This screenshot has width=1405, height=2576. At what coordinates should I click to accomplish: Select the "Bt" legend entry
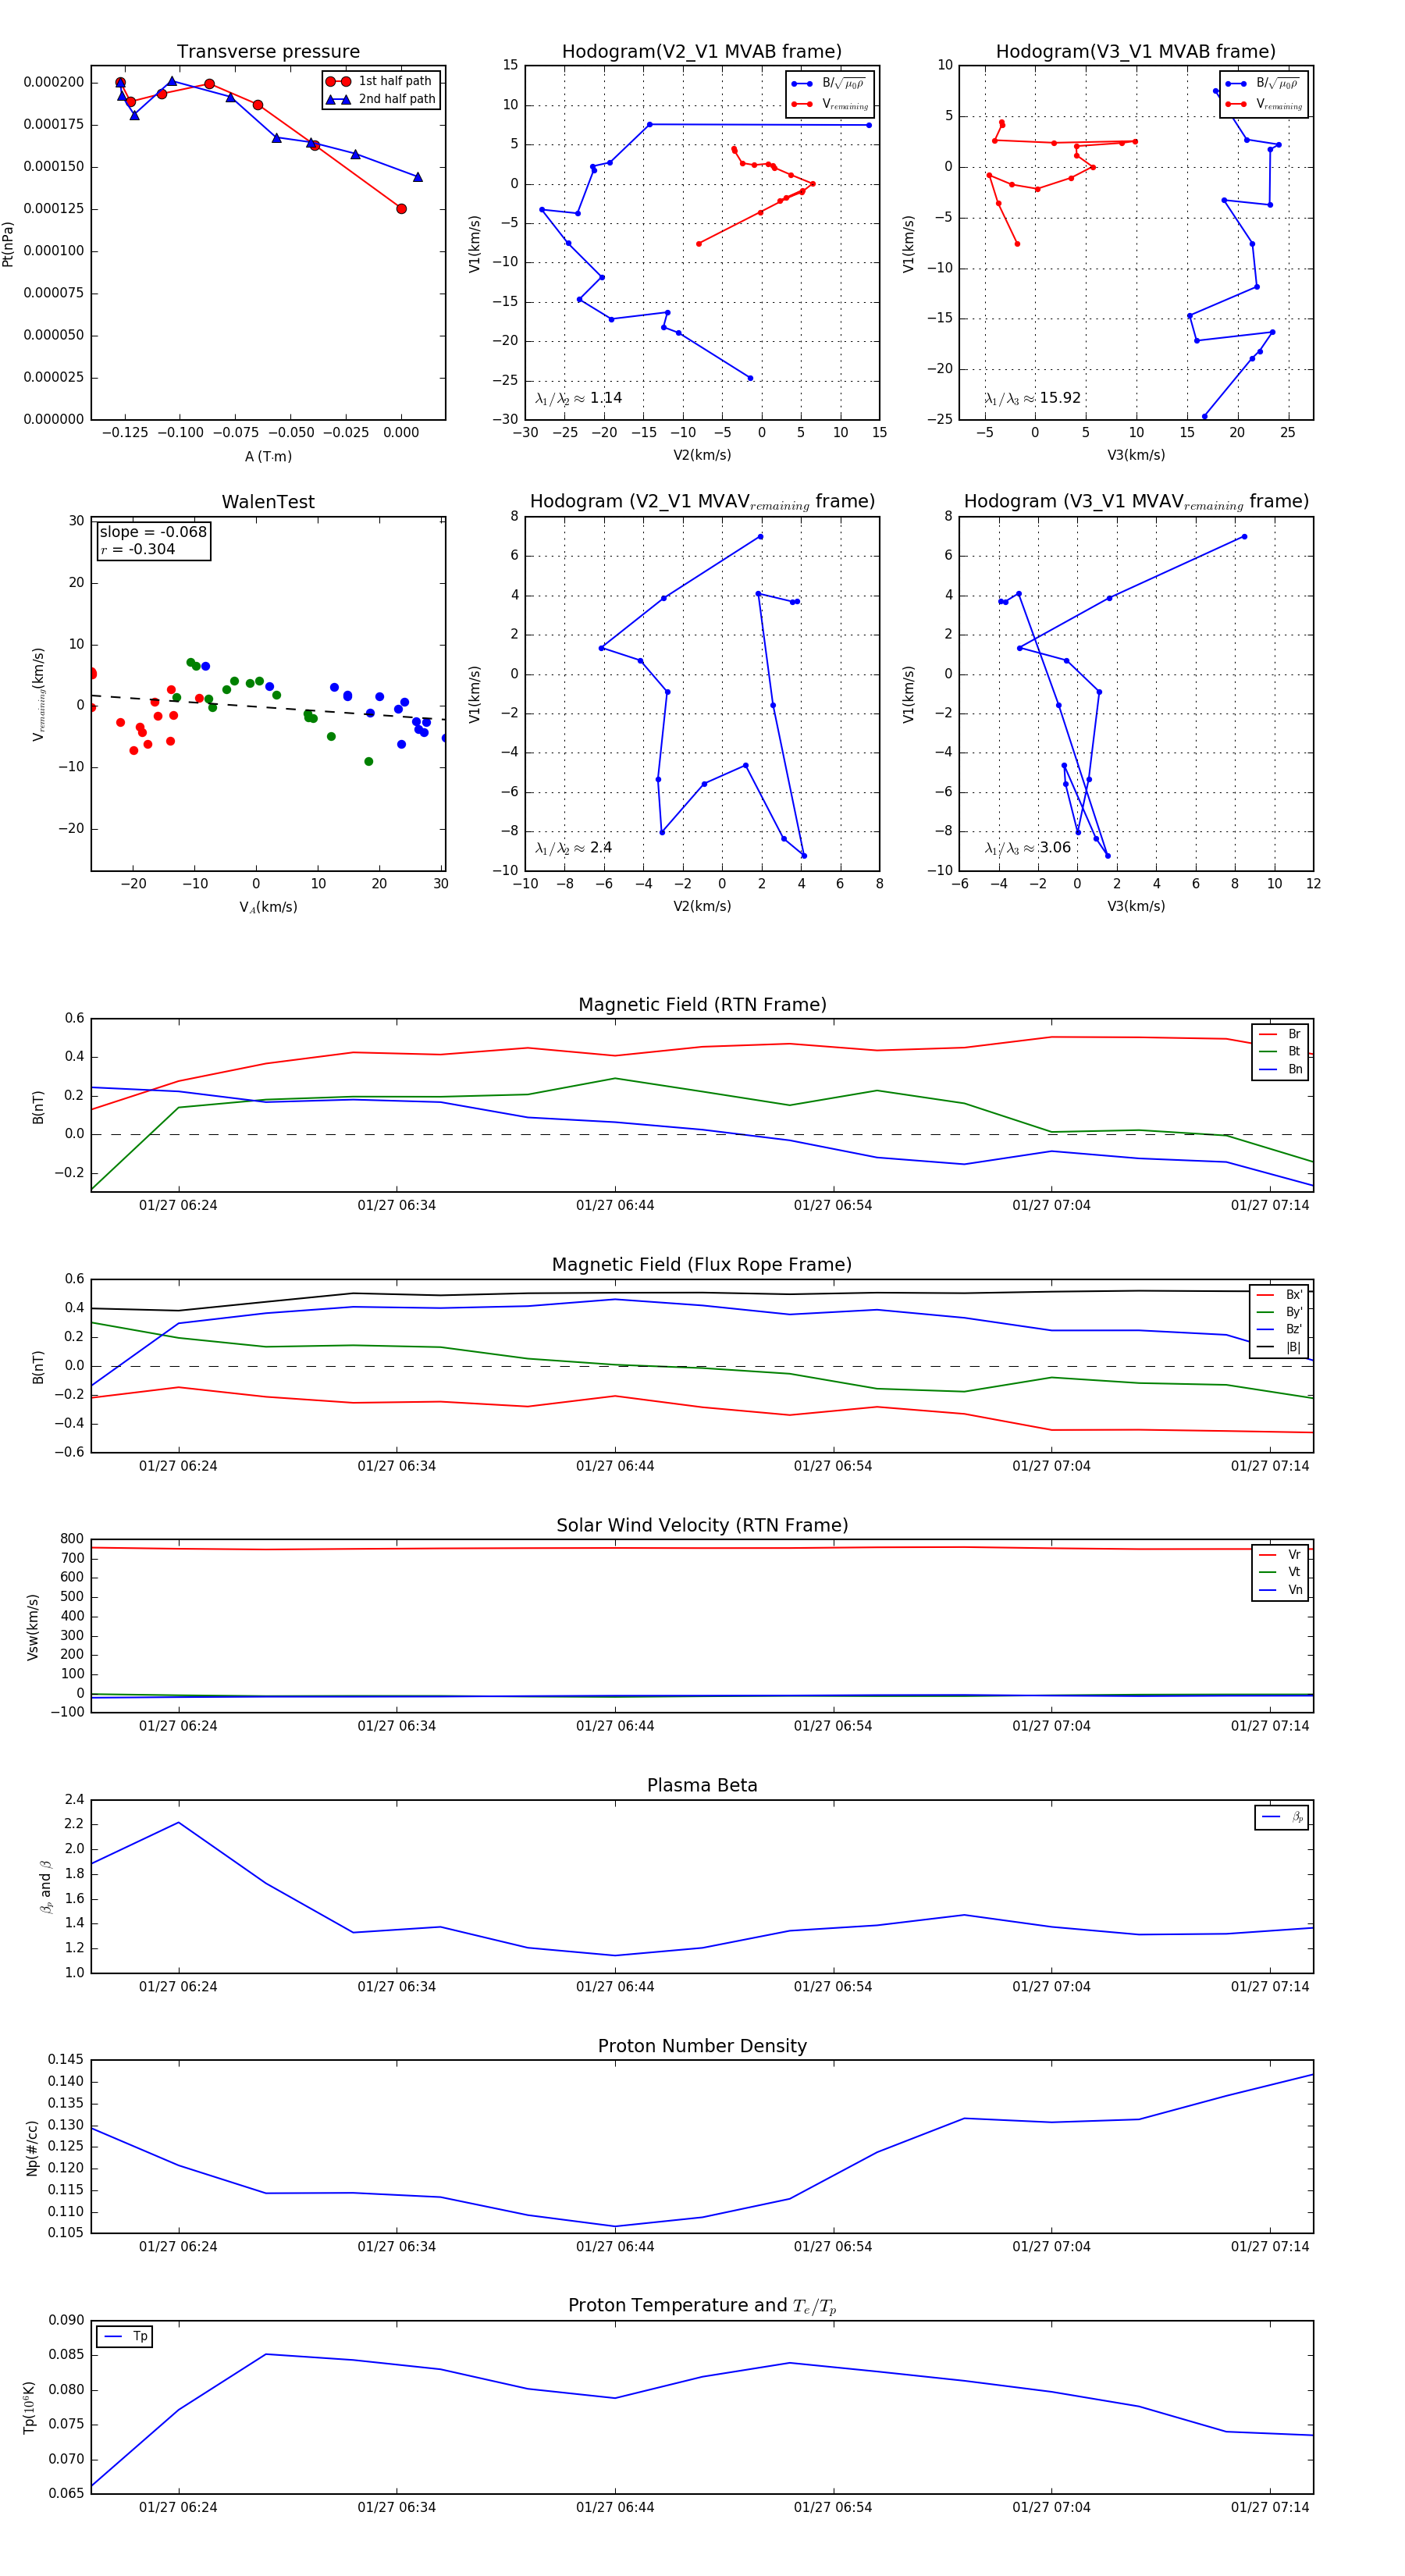pos(1281,1051)
